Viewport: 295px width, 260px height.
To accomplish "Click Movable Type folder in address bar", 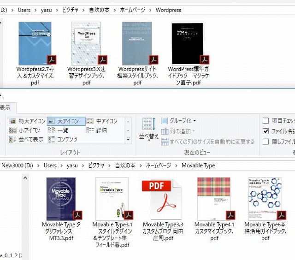I will pyautogui.click(x=198, y=165).
